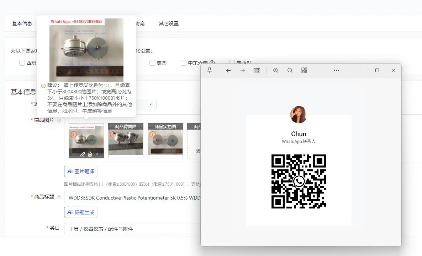Tick the 西班牙 checkbox

tap(22, 63)
